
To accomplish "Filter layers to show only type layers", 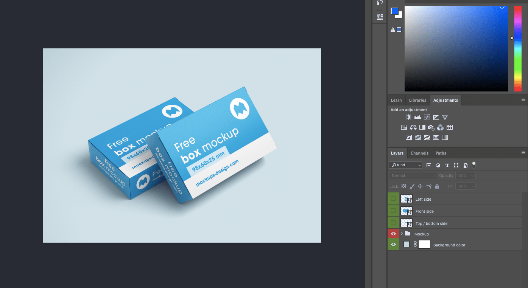I will pos(447,165).
